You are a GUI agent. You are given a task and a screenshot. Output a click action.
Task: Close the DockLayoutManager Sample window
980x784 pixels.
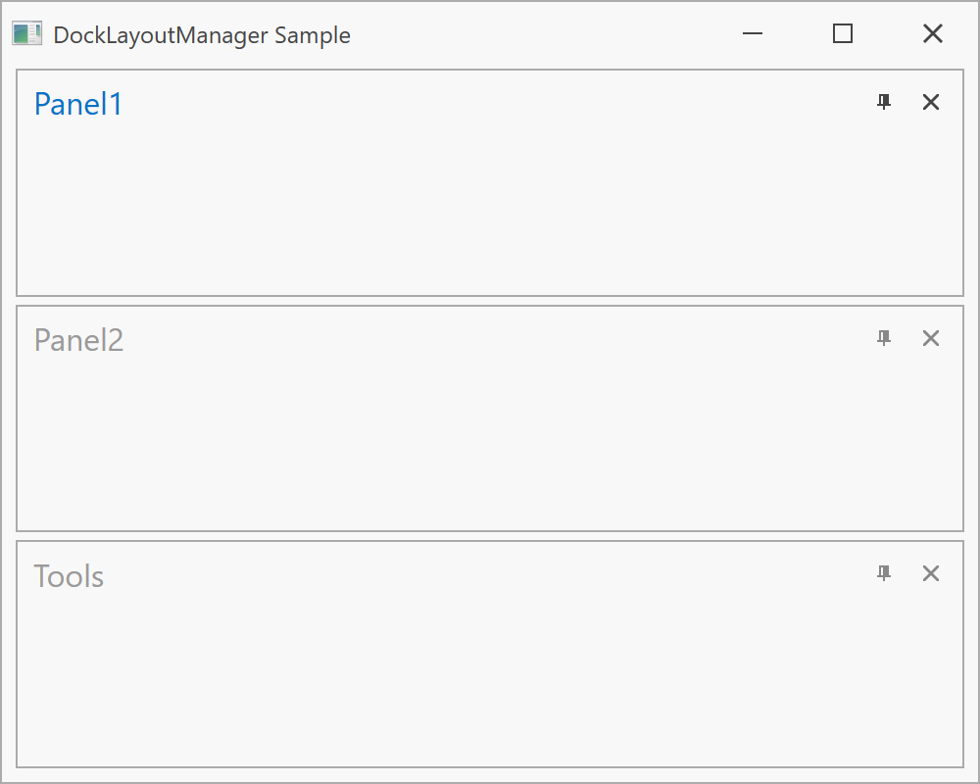click(933, 34)
